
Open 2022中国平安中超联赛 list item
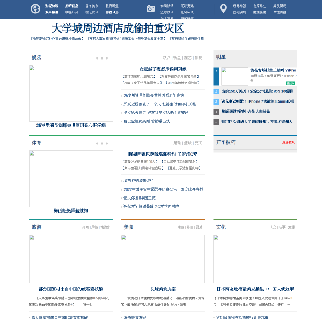click(164, 189)
